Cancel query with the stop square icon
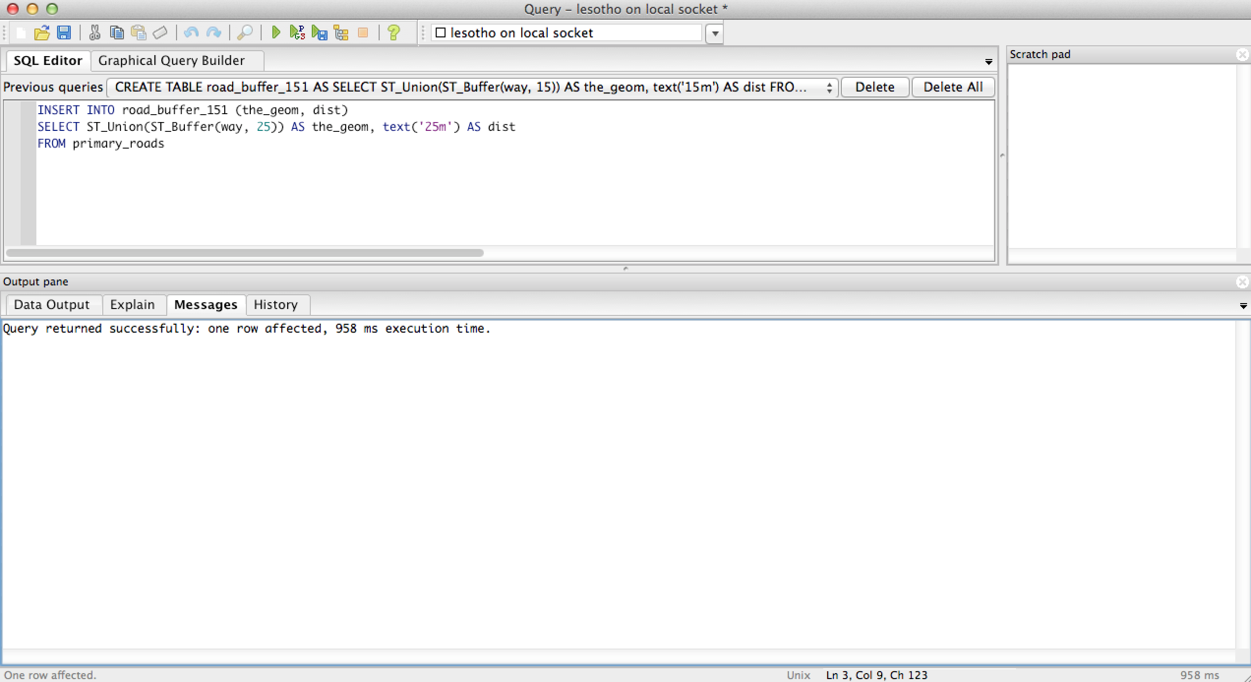Screen dimensions: 1251x682 point(363,33)
